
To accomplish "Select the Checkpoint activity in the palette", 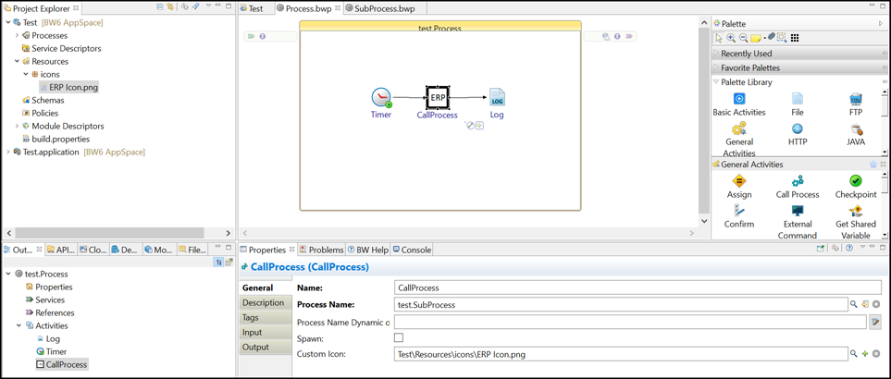I will pyautogui.click(x=855, y=181).
